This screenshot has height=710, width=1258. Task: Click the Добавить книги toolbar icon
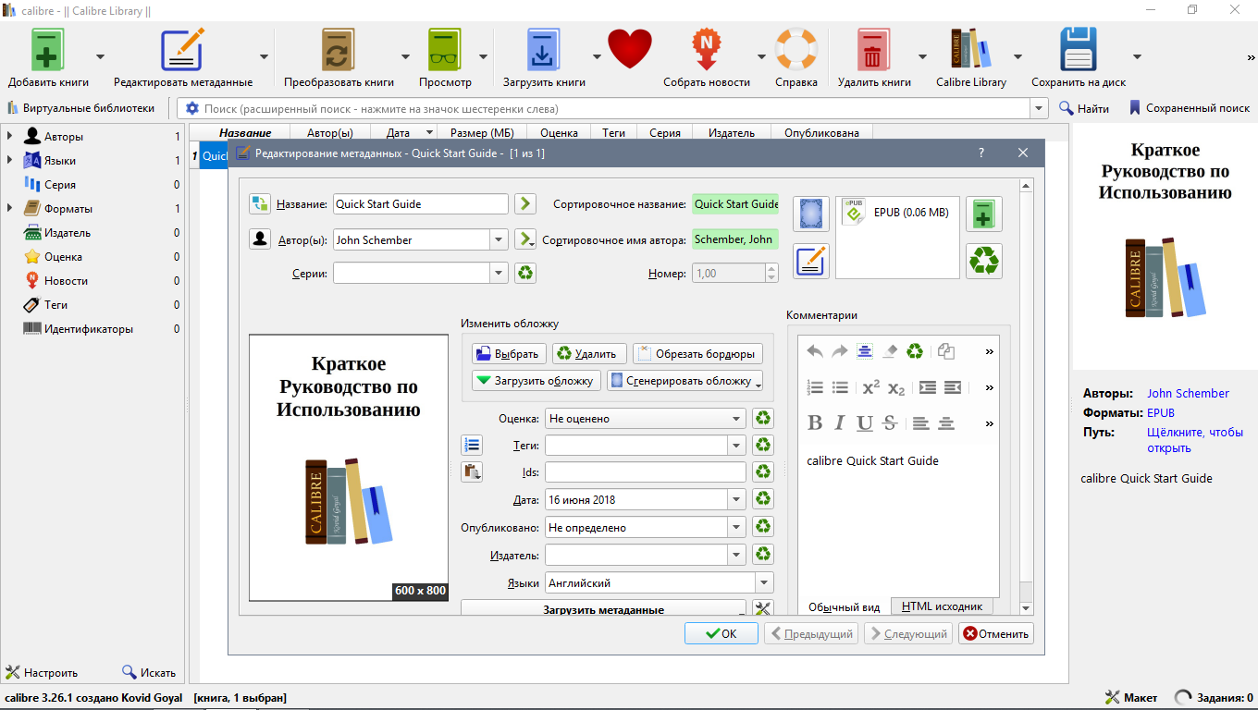click(x=48, y=49)
